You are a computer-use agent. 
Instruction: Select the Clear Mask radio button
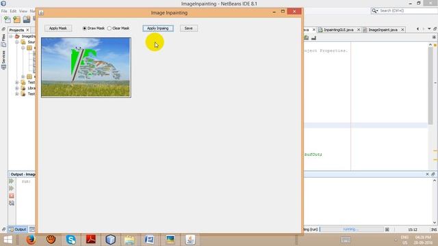click(109, 28)
